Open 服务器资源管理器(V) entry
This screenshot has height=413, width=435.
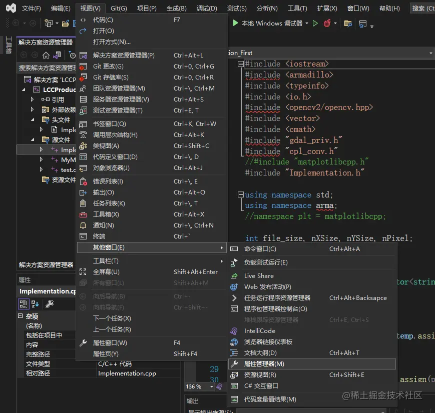(x=152, y=99)
